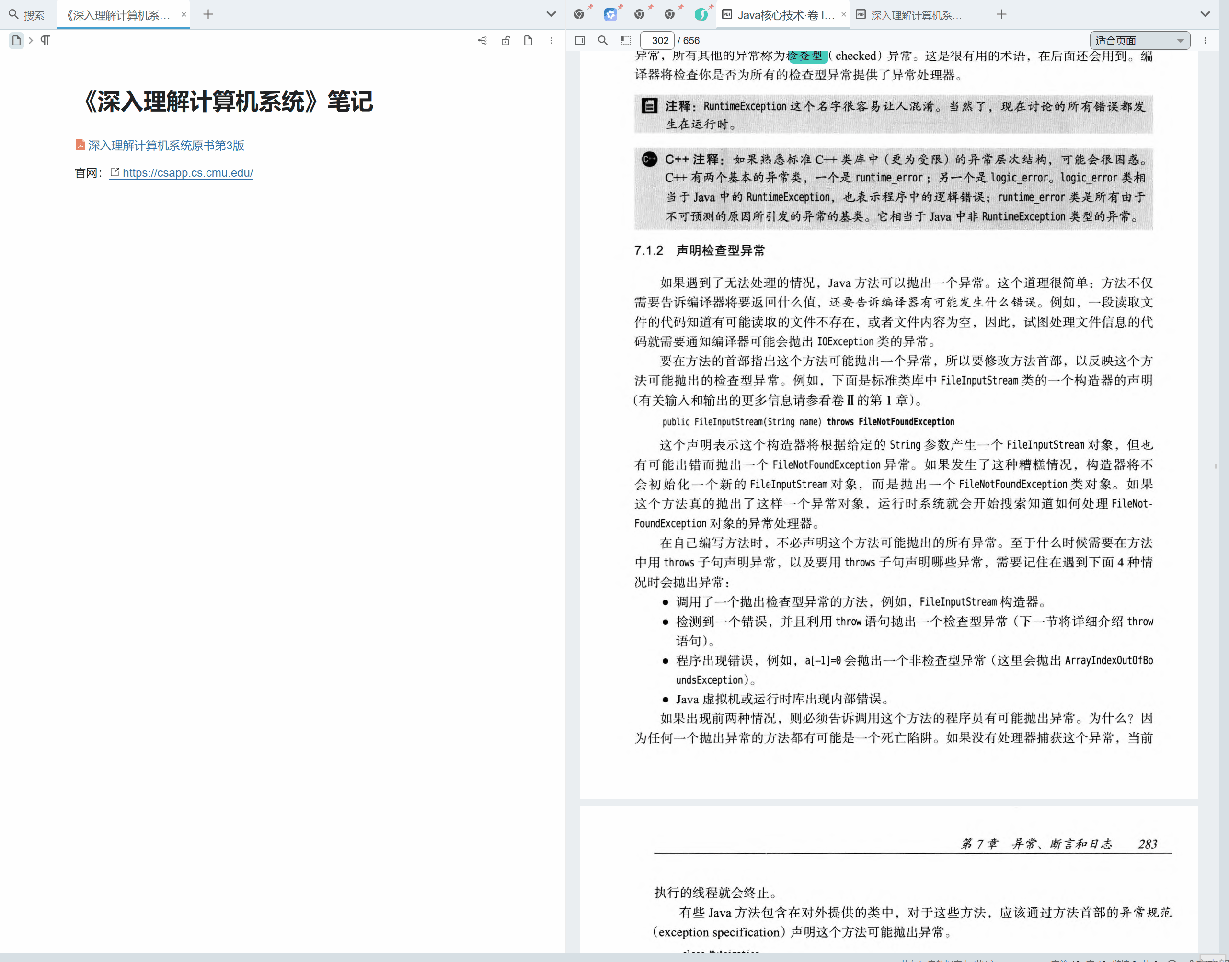Open the 适合页面 zoom dropdown
Viewport: 1229px width, 962px height.
point(1139,40)
